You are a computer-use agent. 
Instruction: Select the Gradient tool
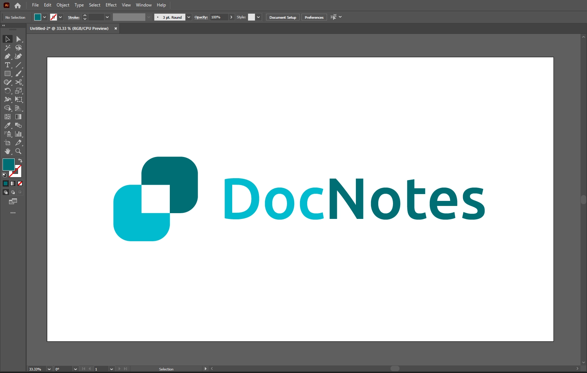tap(18, 117)
